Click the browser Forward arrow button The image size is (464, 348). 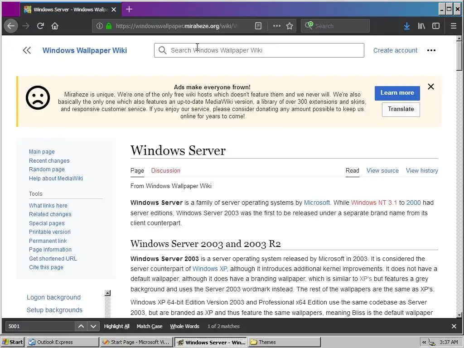26,26
